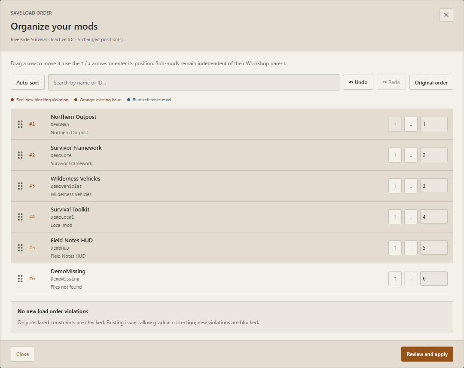Move Field Notes HUD down one position
Image resolution: width=464 pixels, height=368 pixels.
[411, 247]
